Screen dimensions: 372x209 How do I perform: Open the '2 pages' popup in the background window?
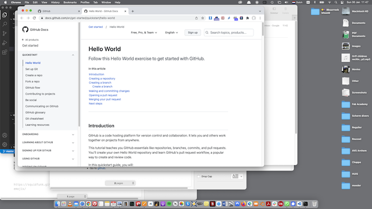point(120,183)
